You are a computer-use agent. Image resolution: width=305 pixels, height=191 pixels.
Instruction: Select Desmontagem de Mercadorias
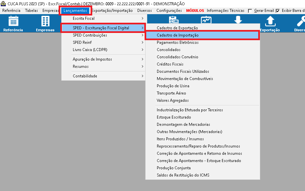point(203,124)
